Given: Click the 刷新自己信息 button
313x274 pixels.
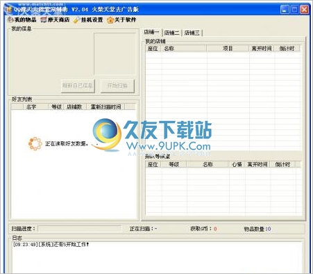Looking at the screenshot, I should click(x=78, y=86).
